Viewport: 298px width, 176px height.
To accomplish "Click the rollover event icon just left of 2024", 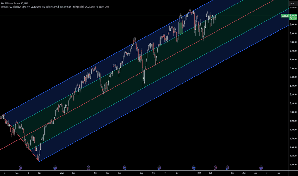I will pyautogui.click(x=55, y=168).
